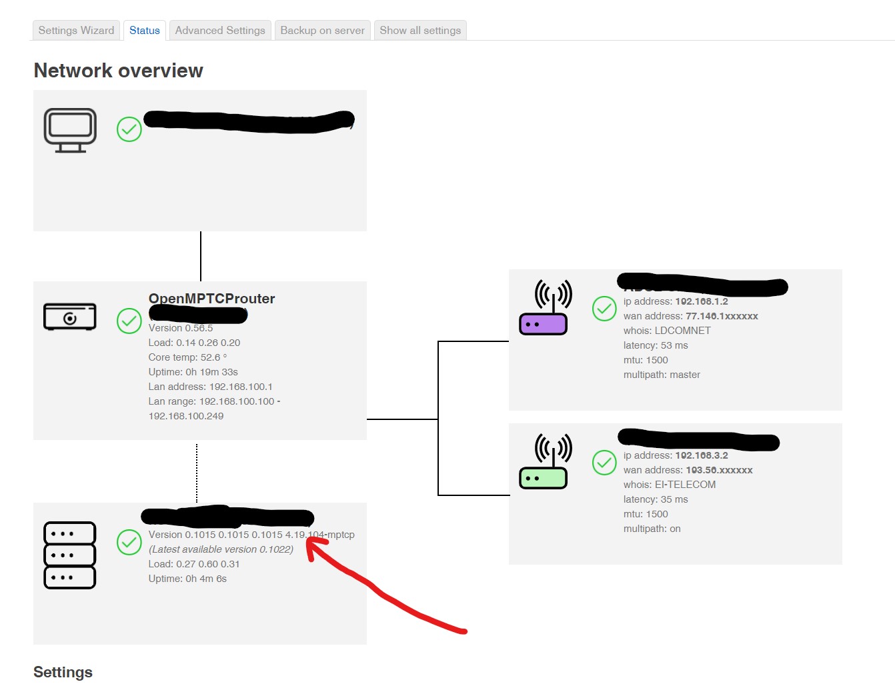Viewport: 895px width, 692px height.
Task: Click '(Latest available version 0.1022)' text
Action: [x=221, y=549]
